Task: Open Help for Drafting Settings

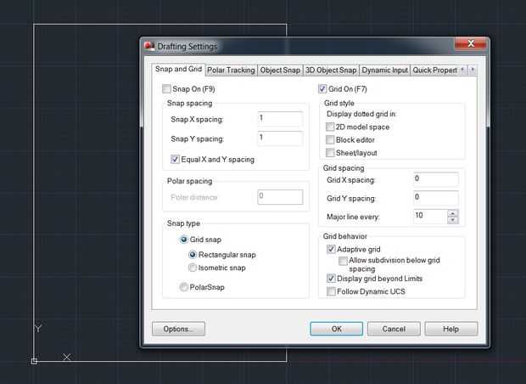Action: click(451, 329)
